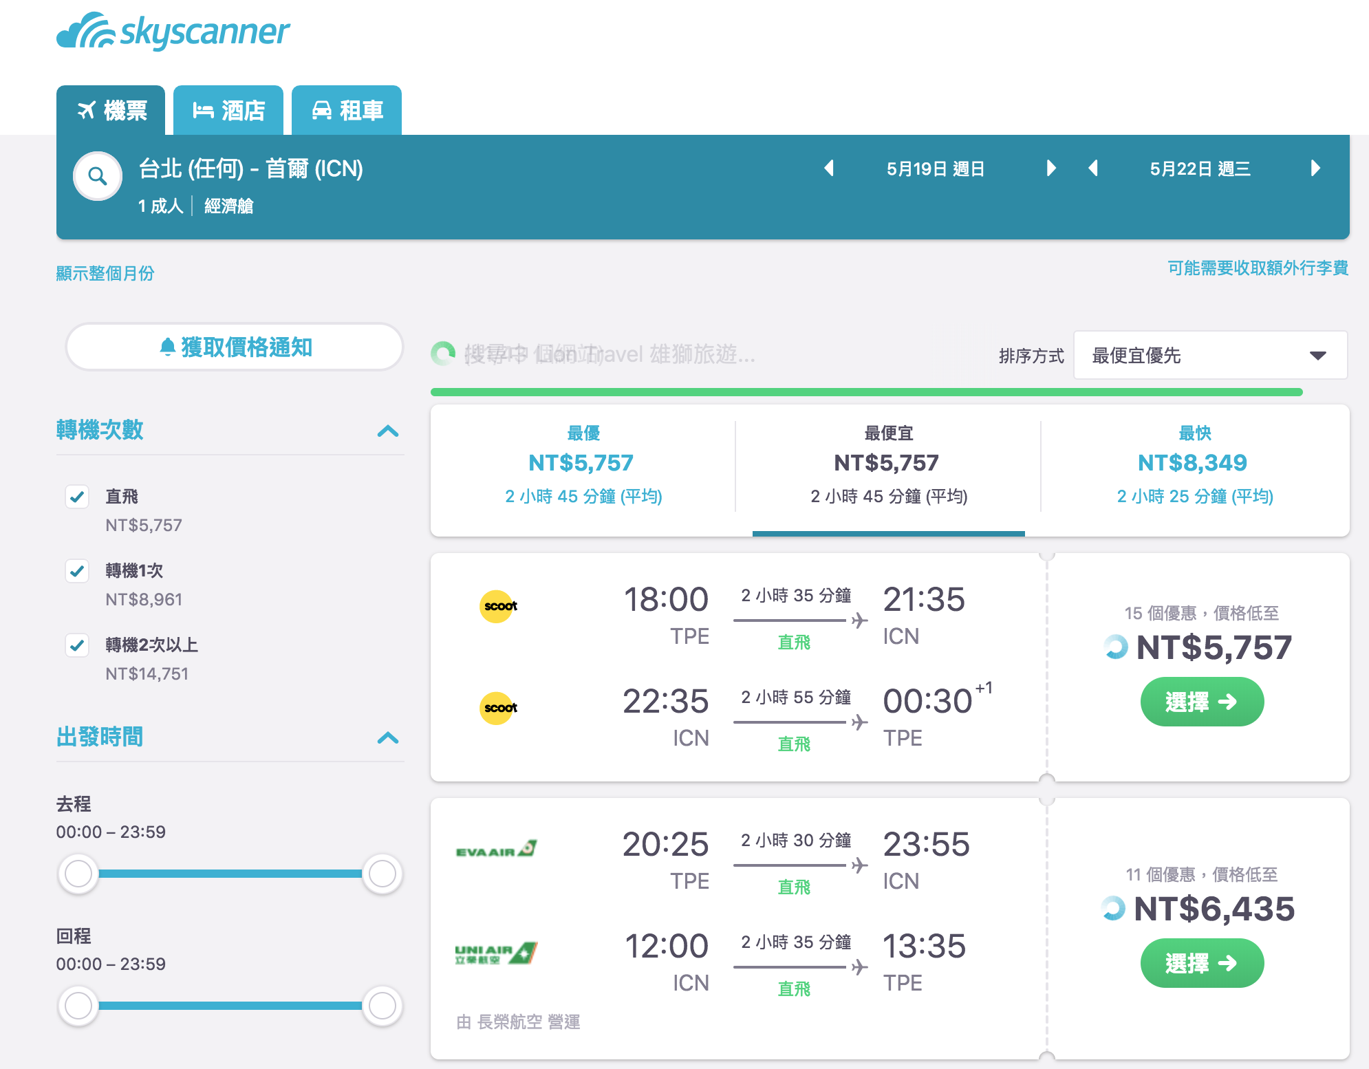Click the Scoot logo for 18:00 flight
The image size is (1369, 1069).
point(499,606)
